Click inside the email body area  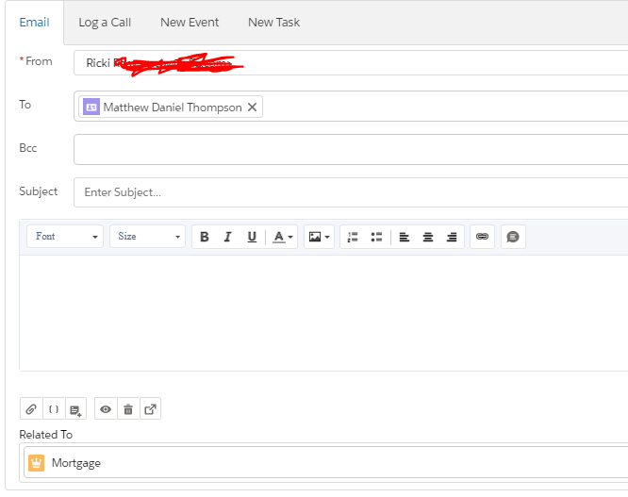323,313
